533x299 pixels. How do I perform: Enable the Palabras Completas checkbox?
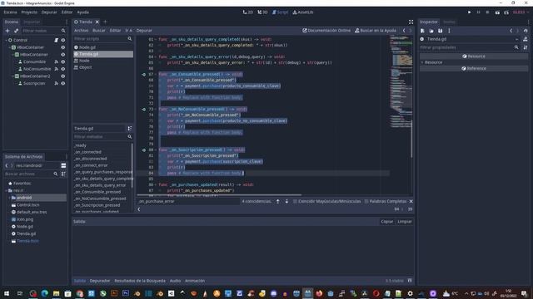(x=366, y=201)
